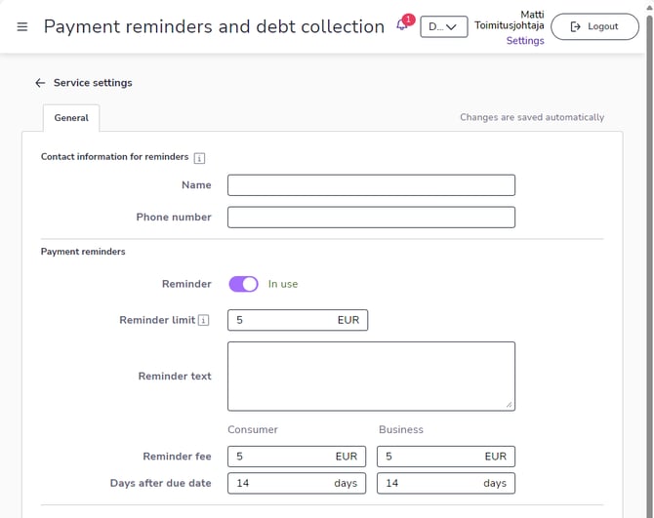Click the contact Name input field

(371, 185)
